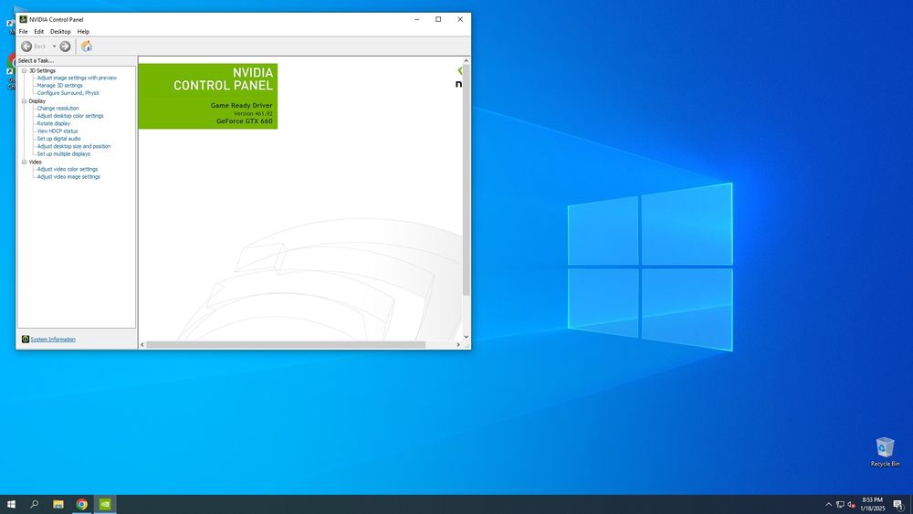The height and width of the screenshot is (514, 913).
Task: Show hidden system tray icons chevron
Action: tap(829, 504)
